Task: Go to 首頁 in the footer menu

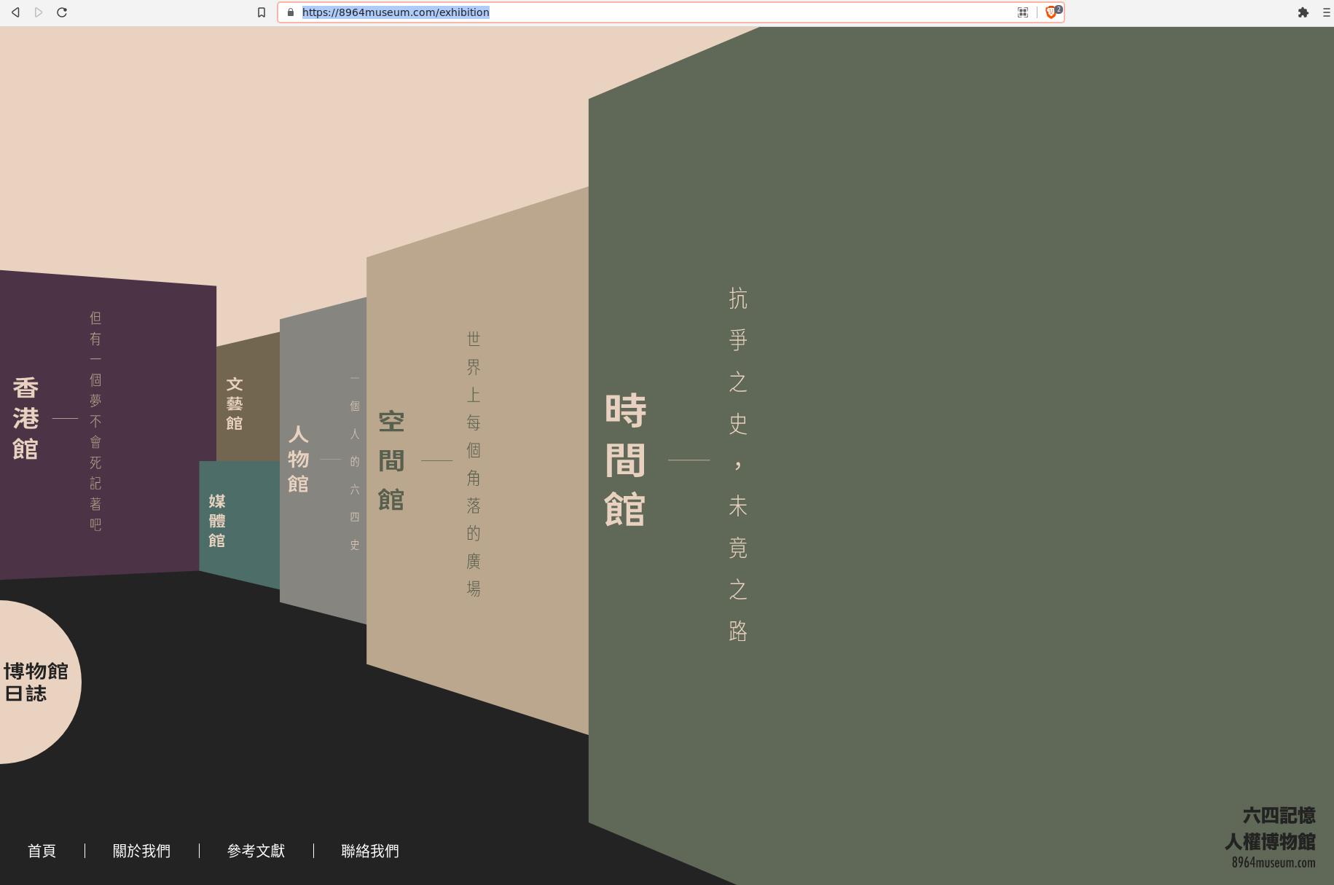Action: pyautogui.click(x=42, y=851)
